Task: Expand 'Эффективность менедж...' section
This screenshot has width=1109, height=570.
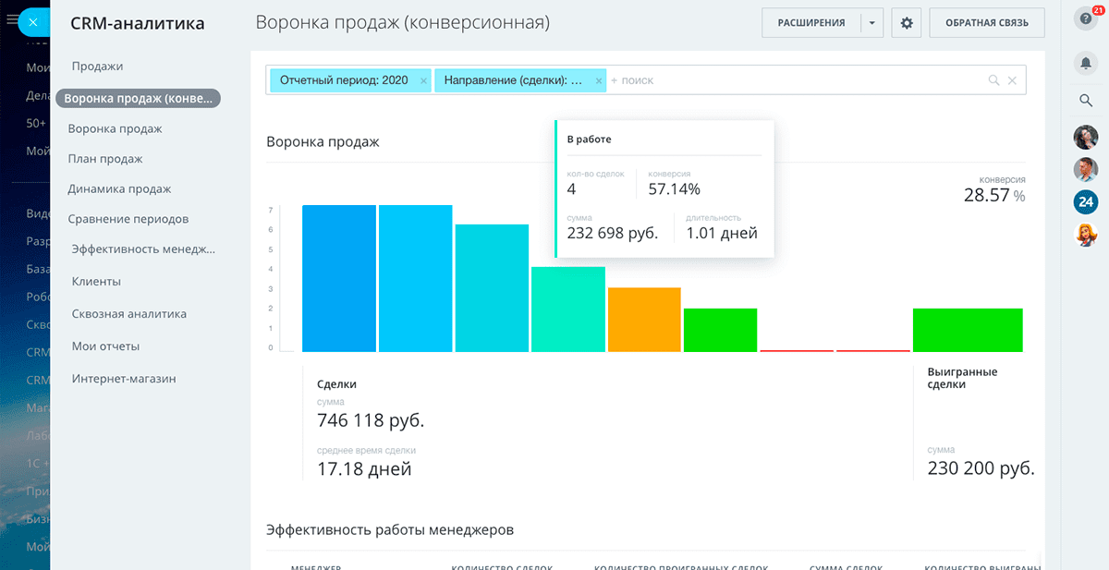Action: click(143, 249)
